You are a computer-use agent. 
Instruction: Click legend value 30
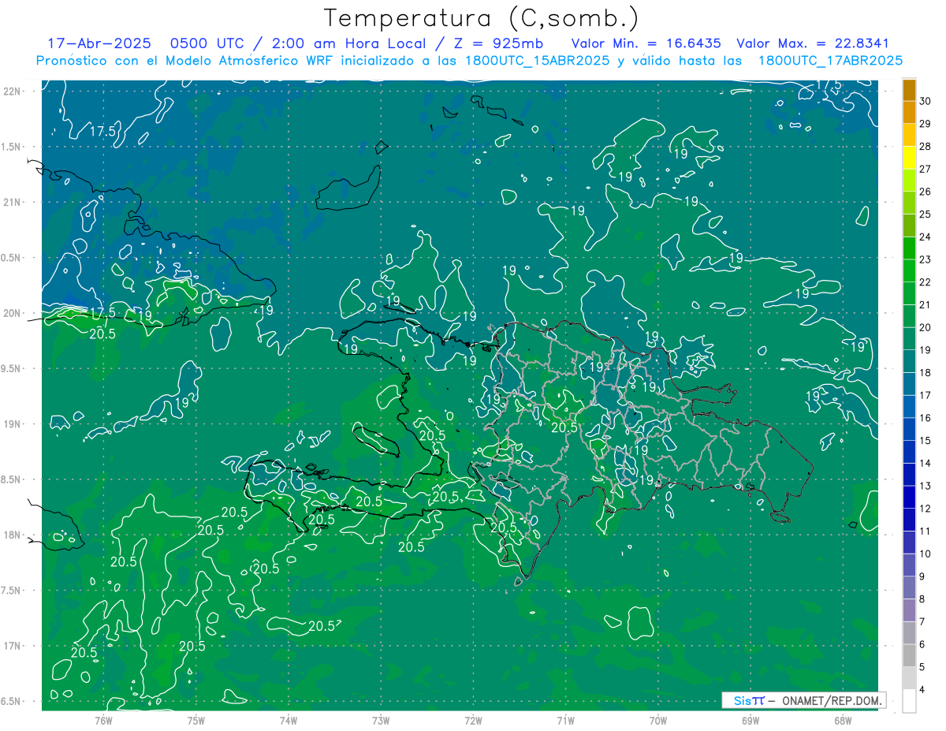pyautogui.click(x=926, y=101)
